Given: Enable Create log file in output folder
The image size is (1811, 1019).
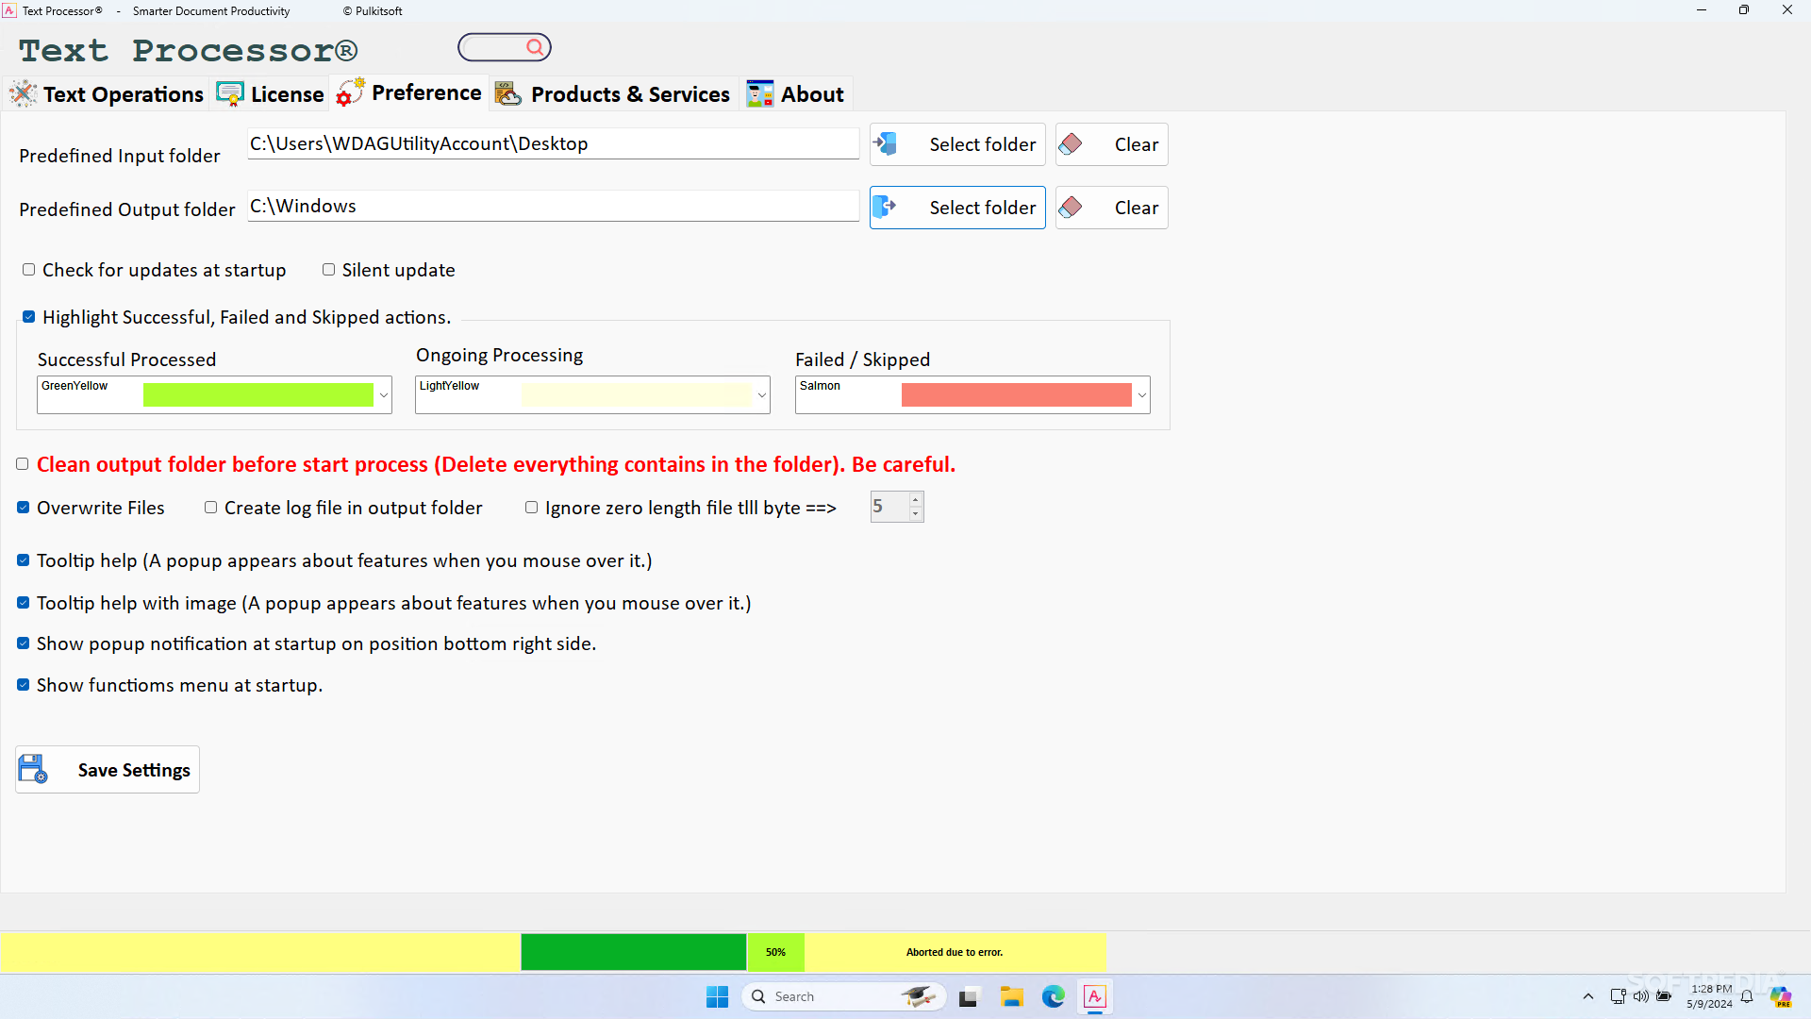Looking at the screenshot, I should click(211, 508).
